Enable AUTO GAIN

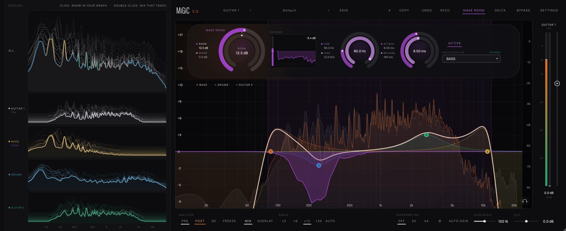(458, 221)
